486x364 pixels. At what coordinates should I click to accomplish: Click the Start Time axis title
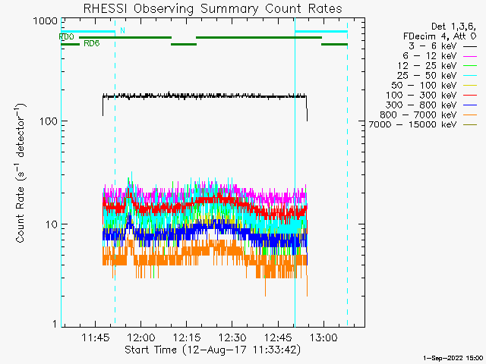pyautogui.click(x=213, y=350)
